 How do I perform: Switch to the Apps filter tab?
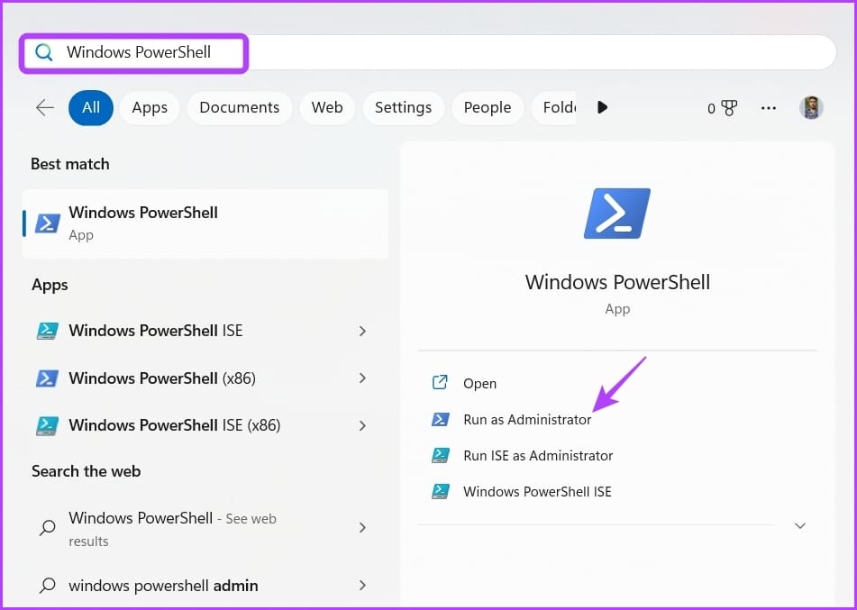pos(150,108)
